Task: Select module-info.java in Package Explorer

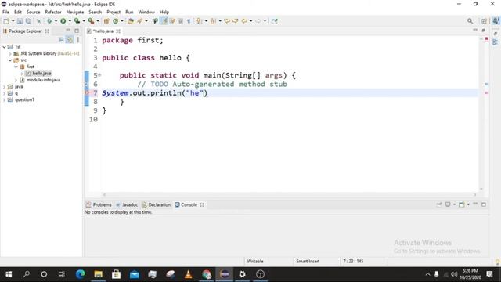Action: [x=40, y=80]
